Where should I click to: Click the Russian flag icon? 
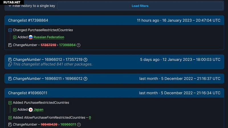30,37
